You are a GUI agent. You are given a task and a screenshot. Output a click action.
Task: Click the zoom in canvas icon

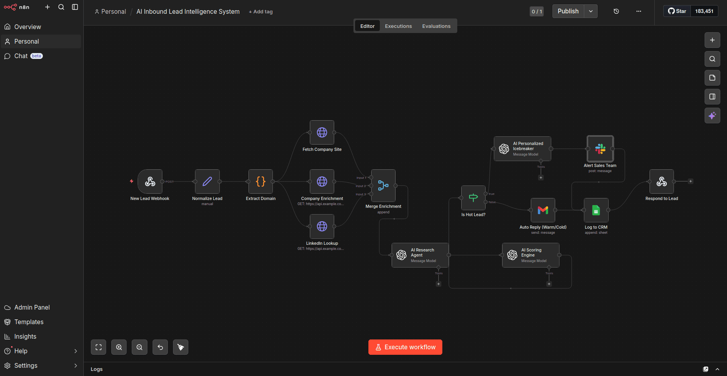coord(119,347)
